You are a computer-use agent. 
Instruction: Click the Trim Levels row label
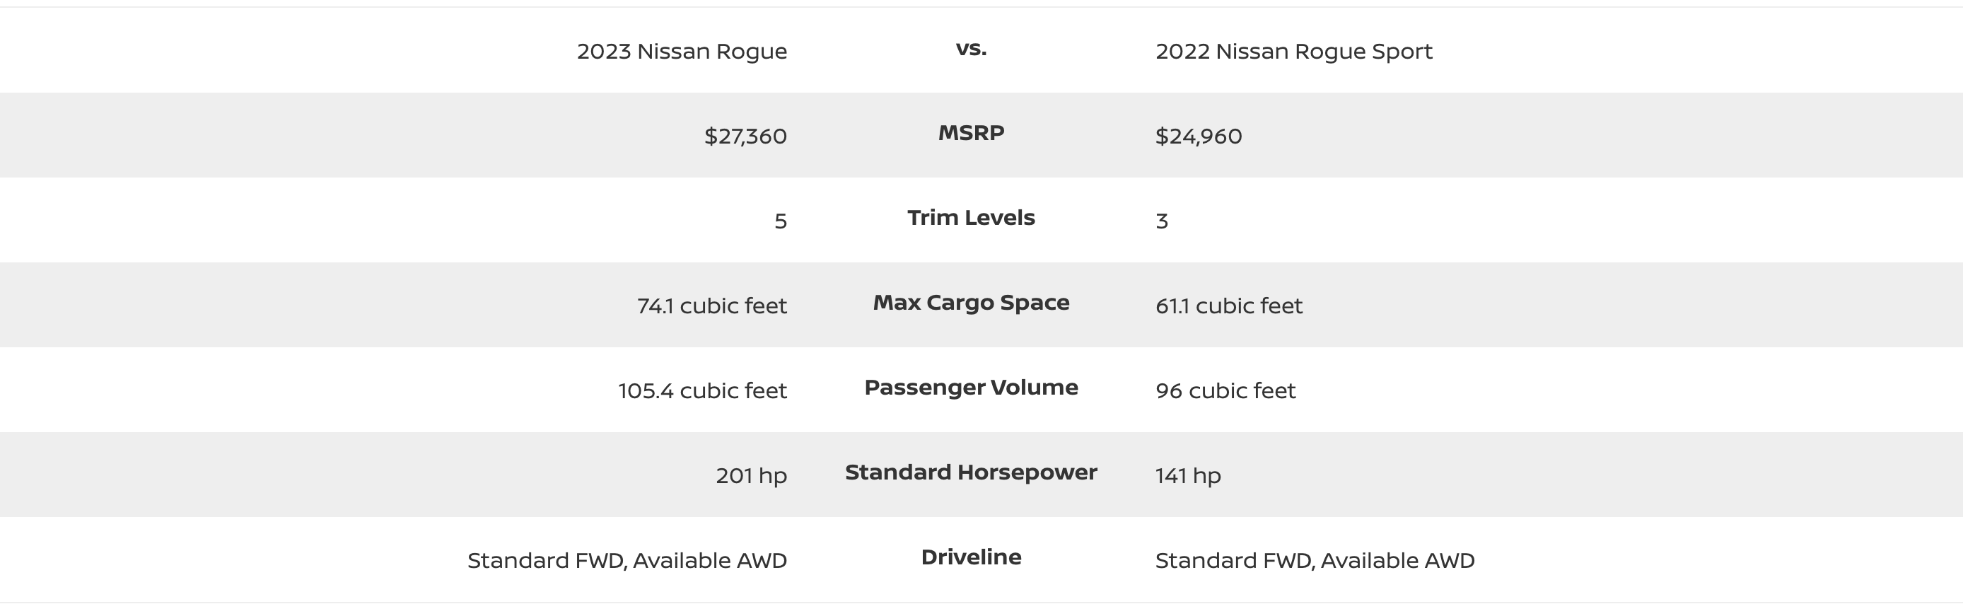pyautogui.click(x=971, y=217)
